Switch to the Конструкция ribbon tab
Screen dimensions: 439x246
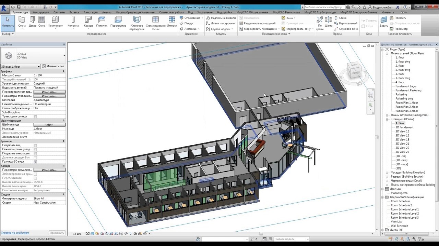click(41, 12)
